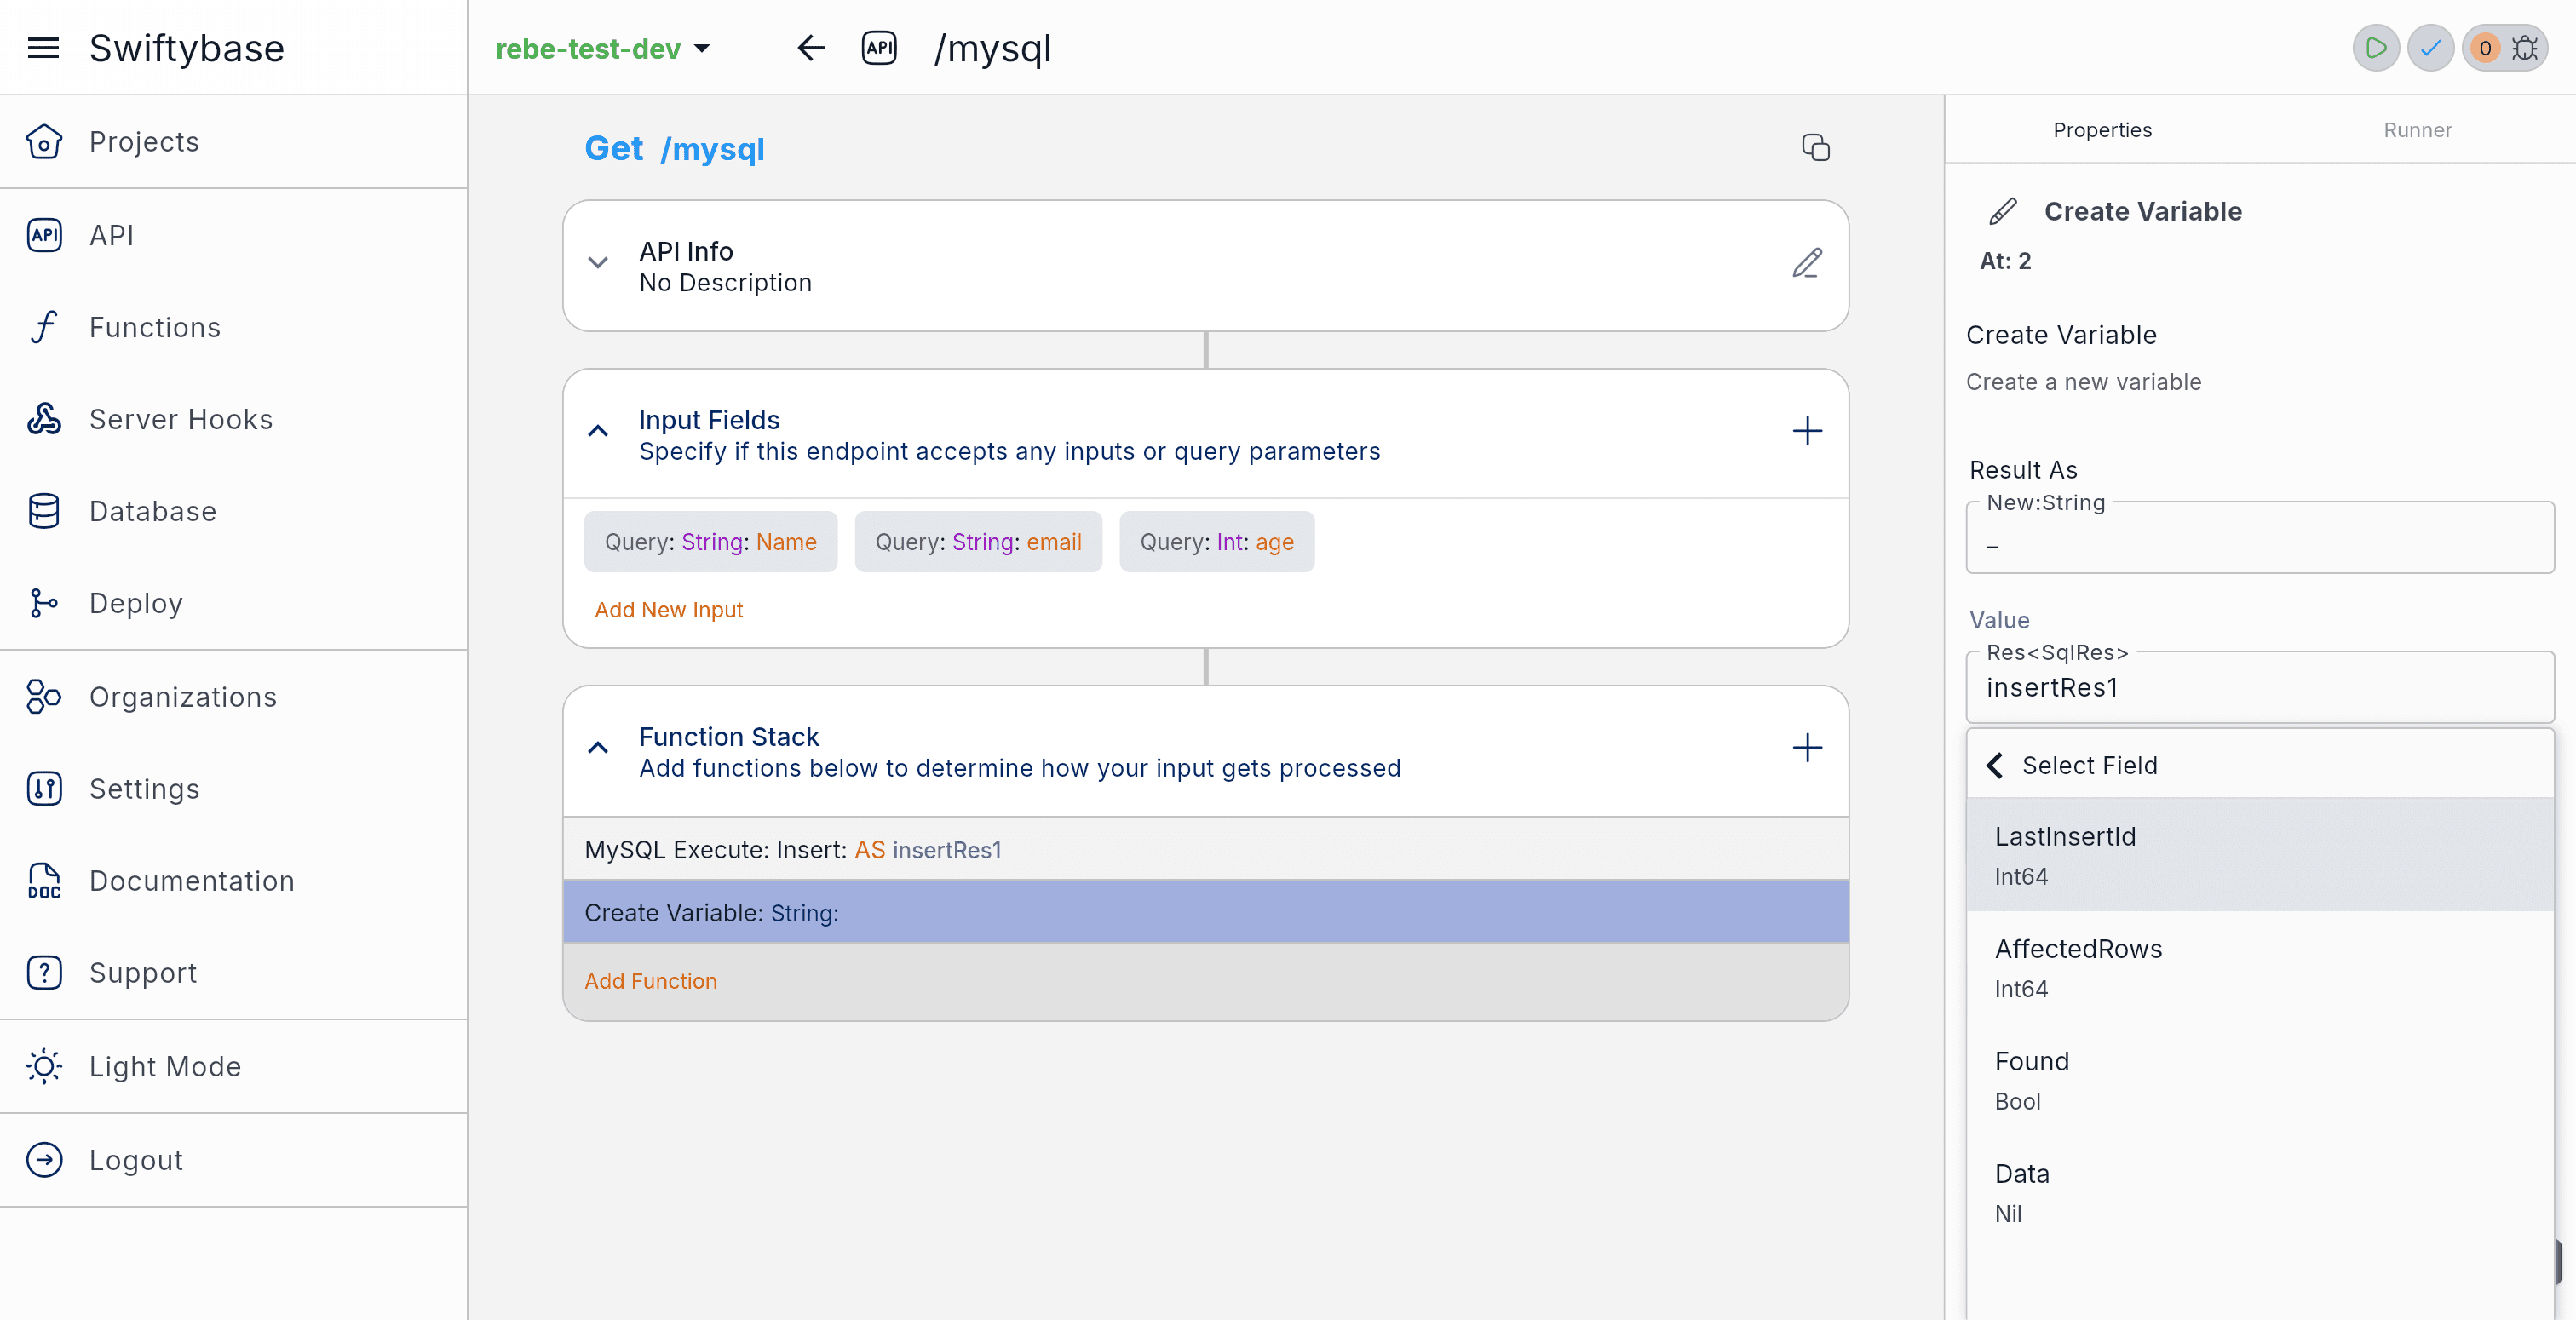Image resolution: width=2576 pixels, height=1320 pixels.
Task: Select the Query String email input chip
Action: pos(978,542)
